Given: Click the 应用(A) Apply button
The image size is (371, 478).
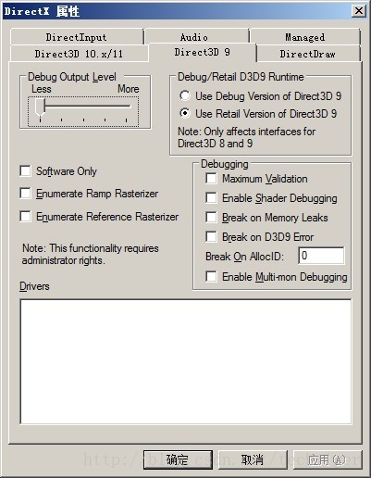Looking at the screenshot, I should [327, 459].
